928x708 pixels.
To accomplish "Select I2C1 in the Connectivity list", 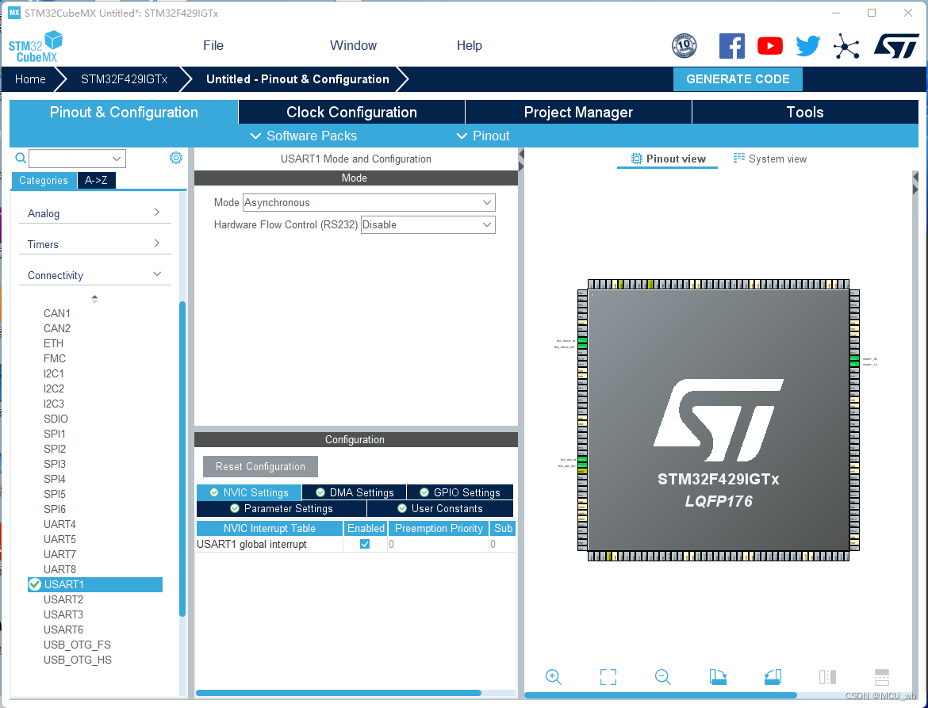I will [53, 373].
